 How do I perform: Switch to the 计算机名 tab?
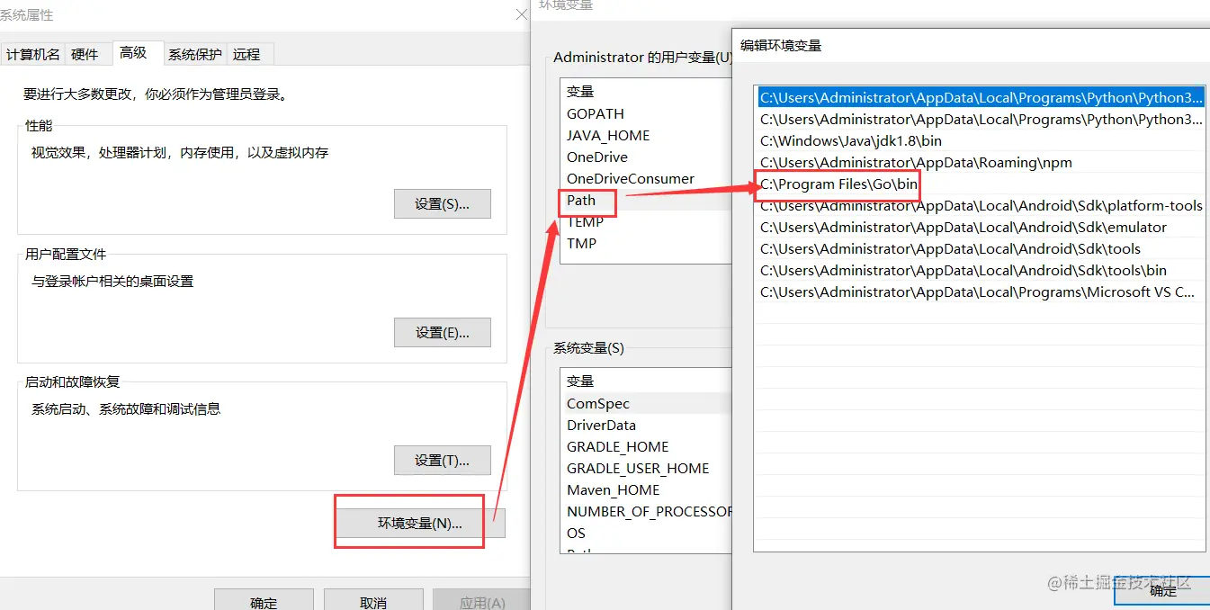tap(33, 54)
